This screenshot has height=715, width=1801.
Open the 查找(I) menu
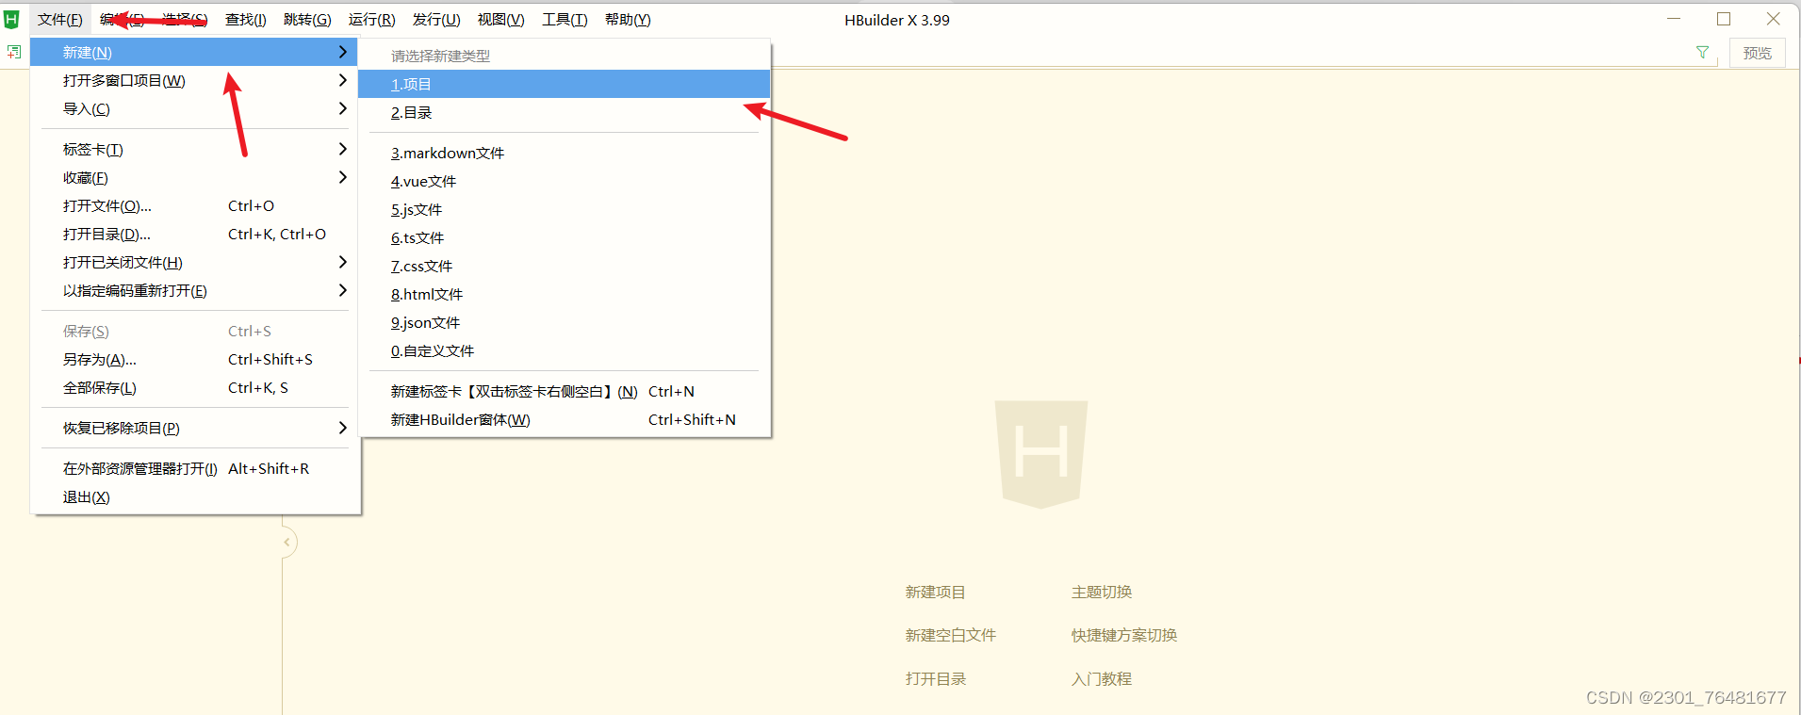click(246, 20)
